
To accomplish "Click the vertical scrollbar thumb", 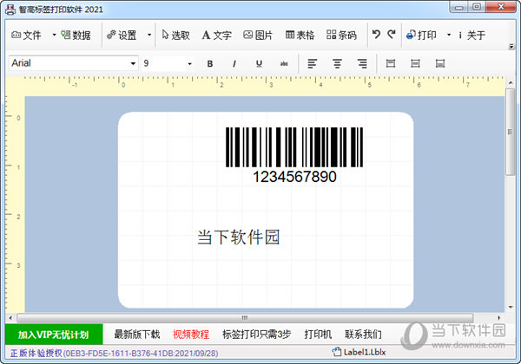I will 511,132.
